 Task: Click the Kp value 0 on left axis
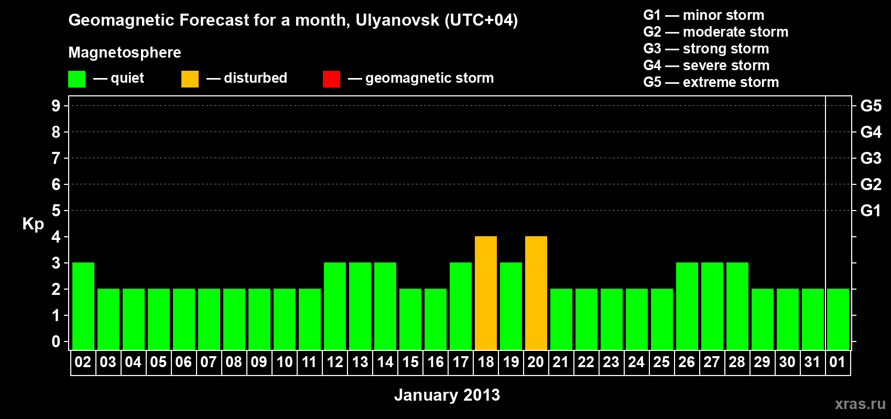coord(56,341)
